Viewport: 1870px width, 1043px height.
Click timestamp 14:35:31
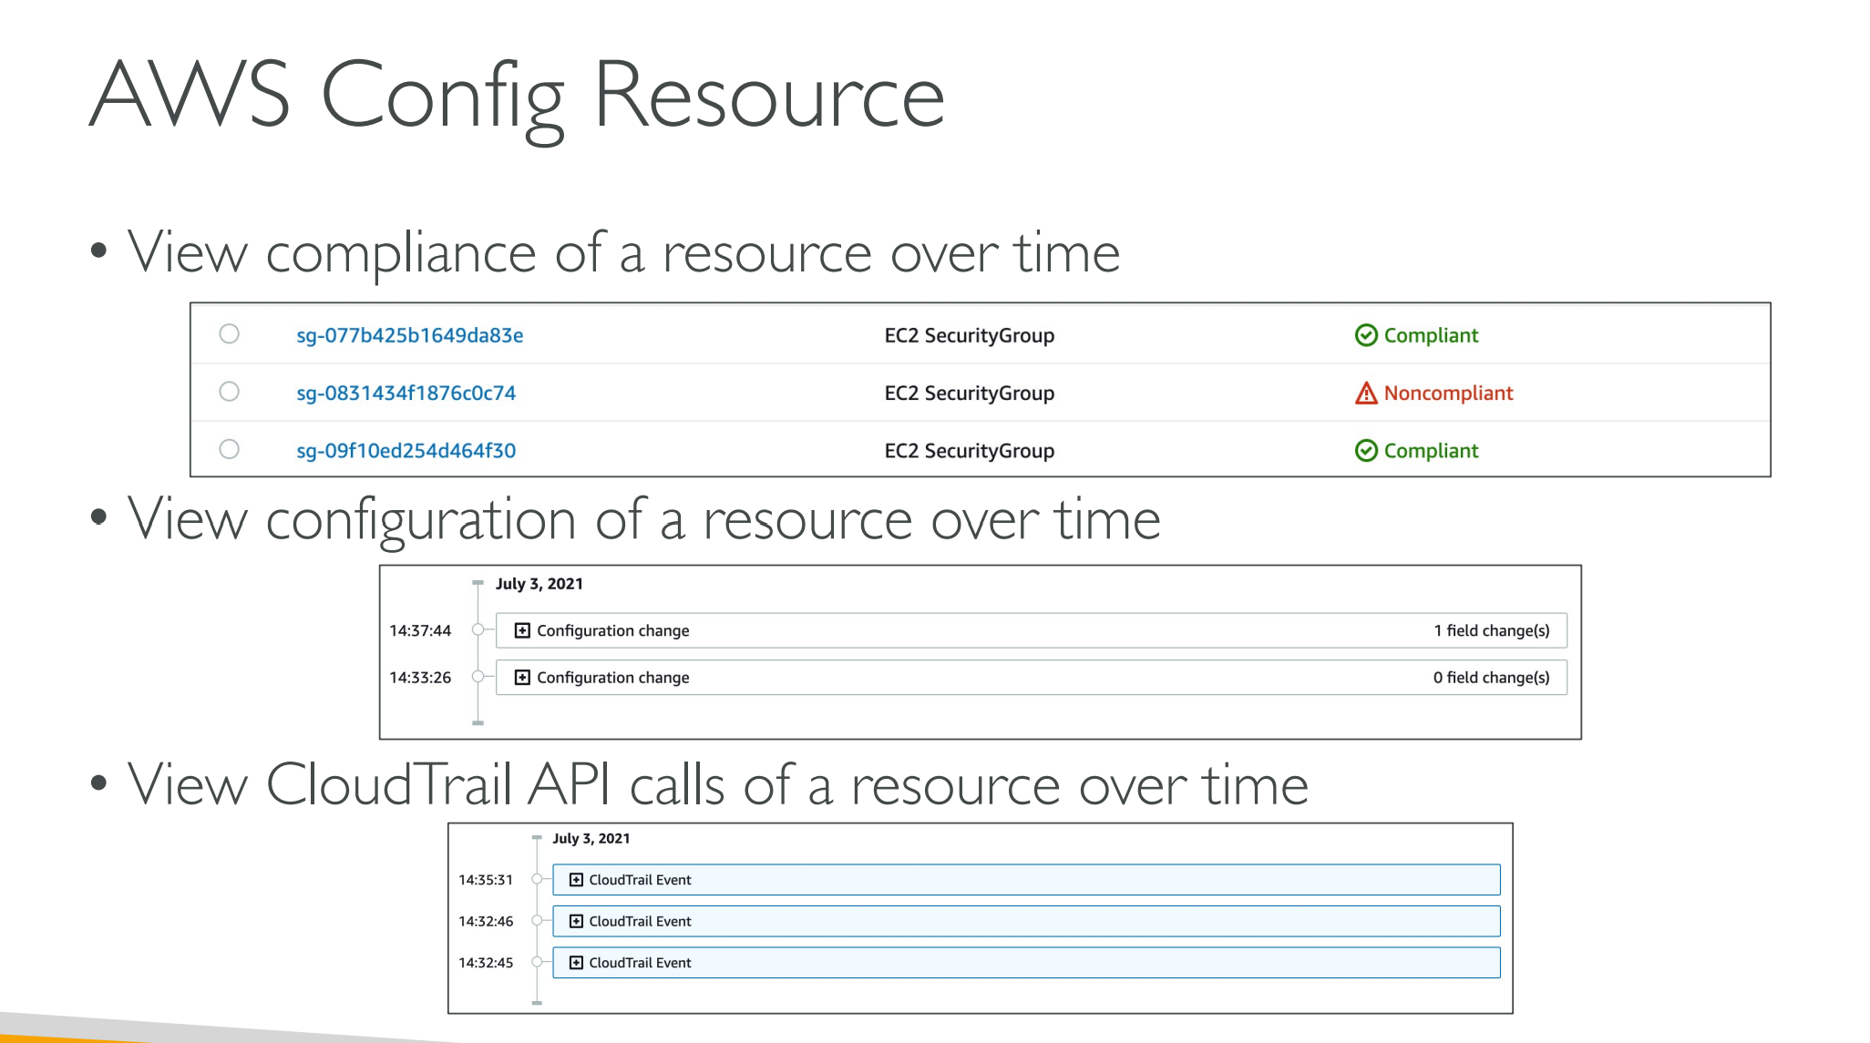click(486, 879)
